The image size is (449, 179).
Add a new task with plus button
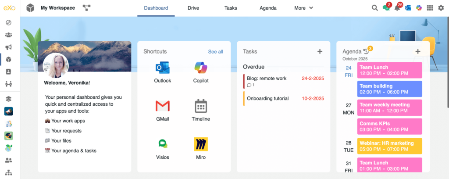[320, 52]
